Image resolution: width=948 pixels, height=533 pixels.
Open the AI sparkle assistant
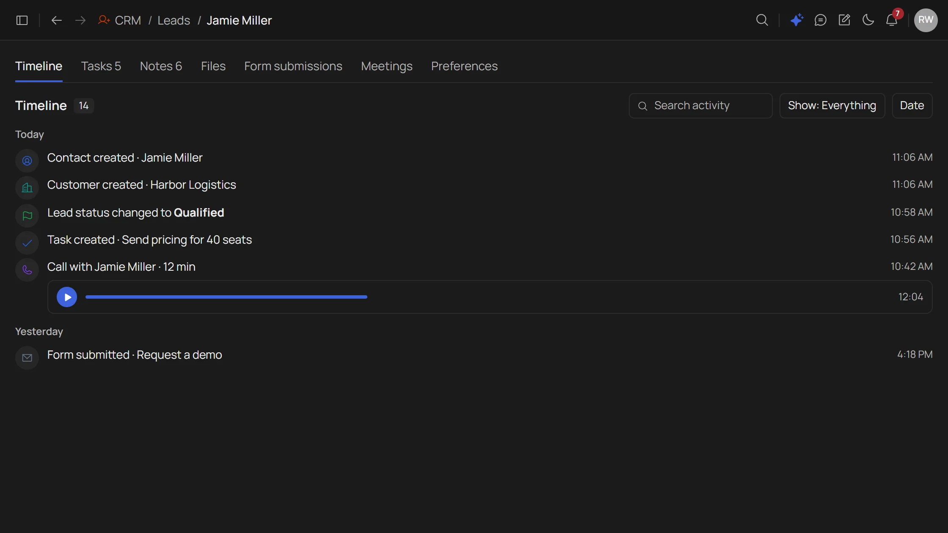797,20
